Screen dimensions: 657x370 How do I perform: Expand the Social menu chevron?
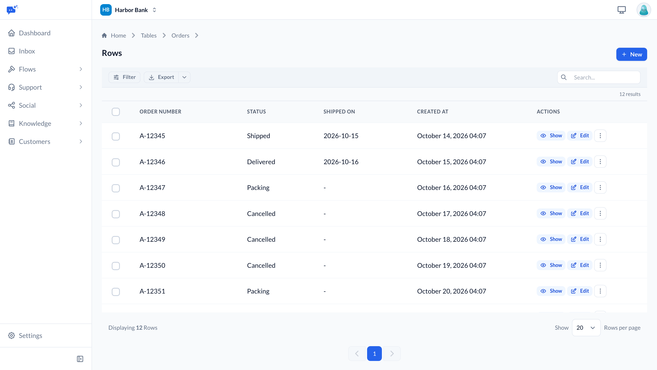pyautogui.click(x=81, y=106)
